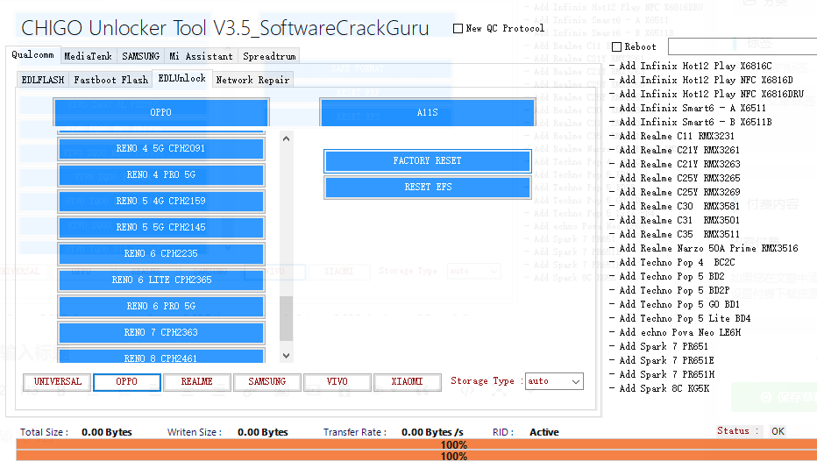Click log line Add Infinix Smart6 - A X6511
The width and height of the screenshot is (817, 461).
[688, 109]
